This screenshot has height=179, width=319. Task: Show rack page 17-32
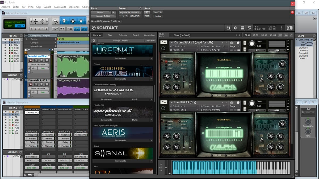pyautogui.click(x=255, y=35)
